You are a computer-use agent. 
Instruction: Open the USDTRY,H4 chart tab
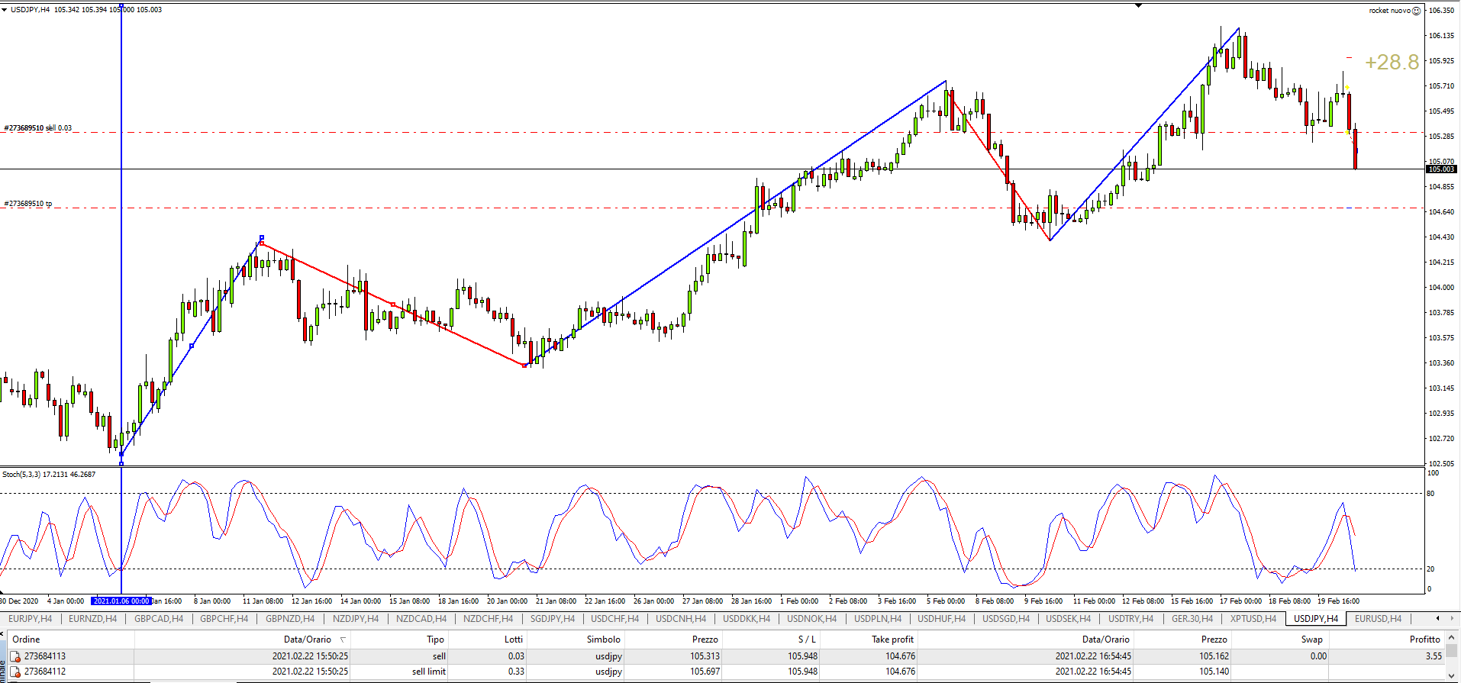coord(1131,619)
